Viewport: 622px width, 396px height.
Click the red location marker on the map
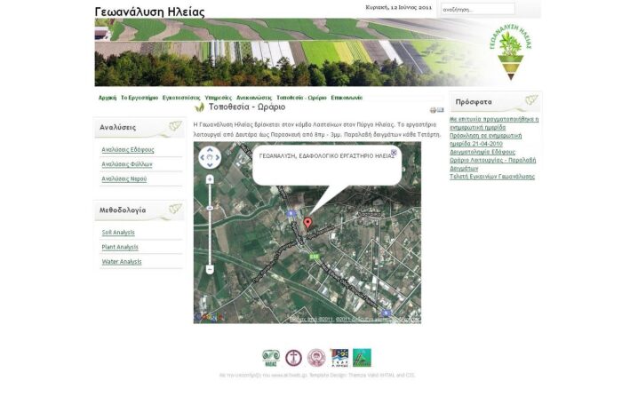[307, 223]
